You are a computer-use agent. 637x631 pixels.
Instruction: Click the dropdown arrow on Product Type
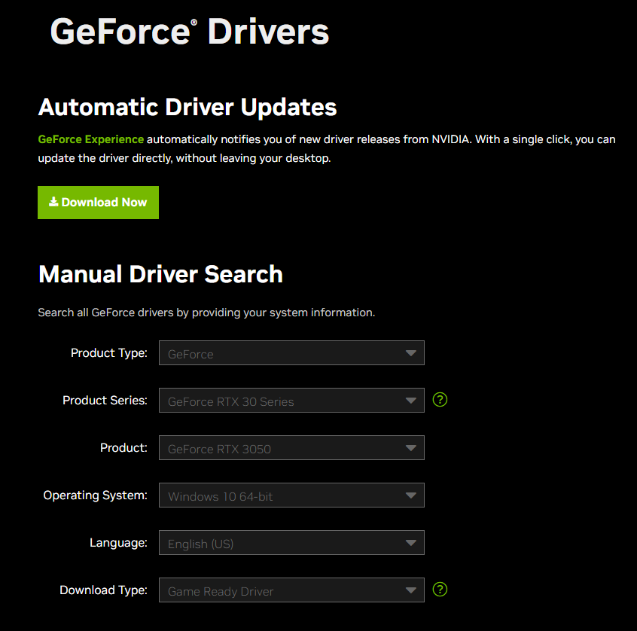click(x=411, y=352)
